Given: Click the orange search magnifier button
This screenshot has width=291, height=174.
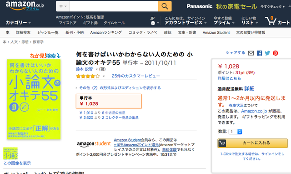Looking at the screenshot, I should click(165, 6).
